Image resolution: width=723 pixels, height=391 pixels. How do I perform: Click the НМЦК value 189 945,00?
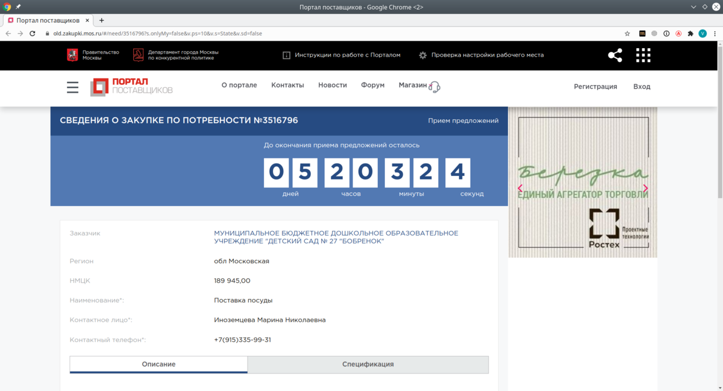(232, 281)
